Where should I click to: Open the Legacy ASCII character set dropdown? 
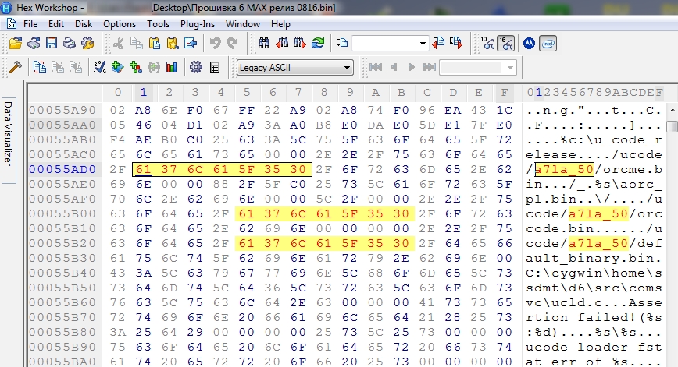pyautogui.click(x=348, y=68)
